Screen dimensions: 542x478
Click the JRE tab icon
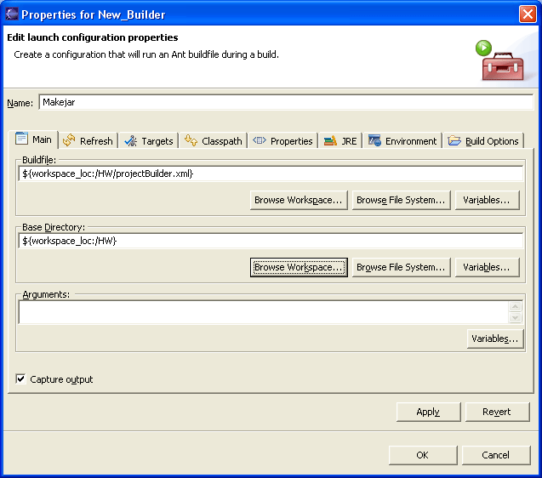pyautogui.click(x=330, y=140)
